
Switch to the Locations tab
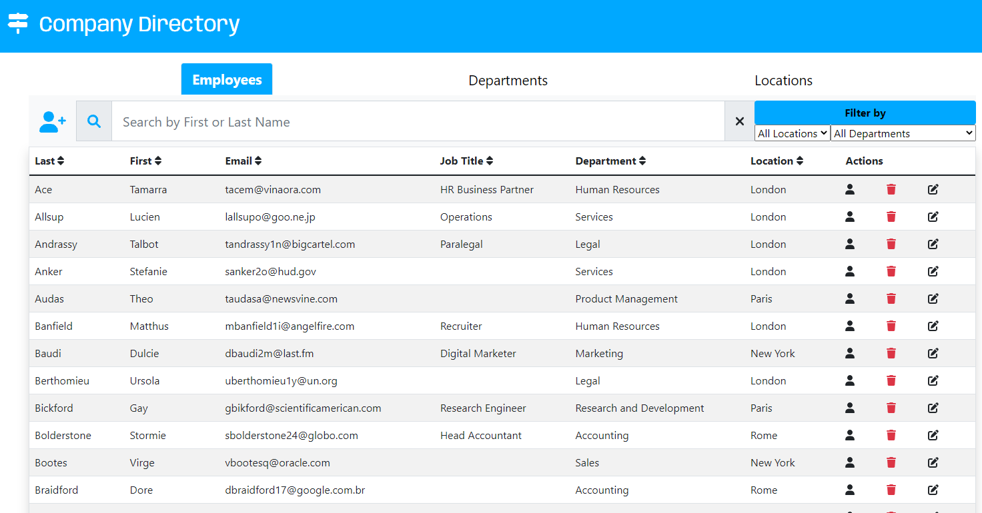click(x=783, y=81)
